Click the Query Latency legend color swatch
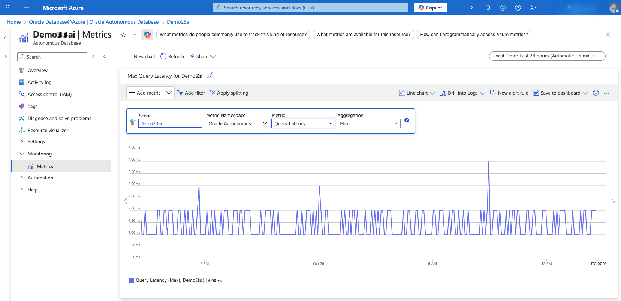621x301 pixels. [x=132, y=280]
